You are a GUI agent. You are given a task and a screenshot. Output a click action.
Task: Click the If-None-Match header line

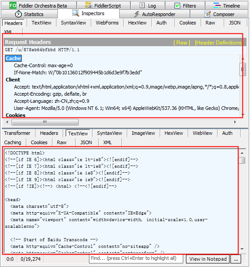(78, 73)
